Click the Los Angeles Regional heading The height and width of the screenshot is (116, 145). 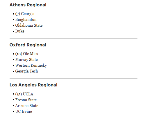coord(33,85)
